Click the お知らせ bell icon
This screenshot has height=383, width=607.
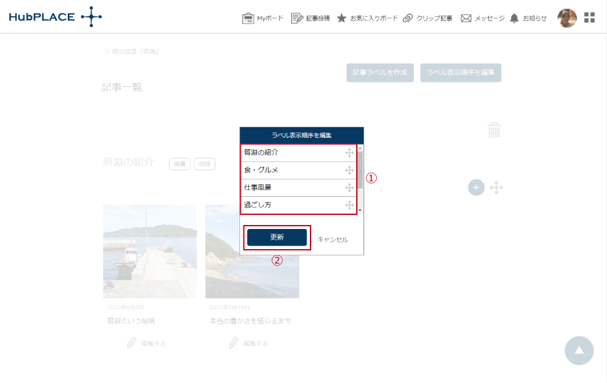point(514,18)
